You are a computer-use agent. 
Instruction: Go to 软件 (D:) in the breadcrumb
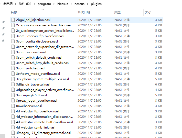[x=25, y=4]
